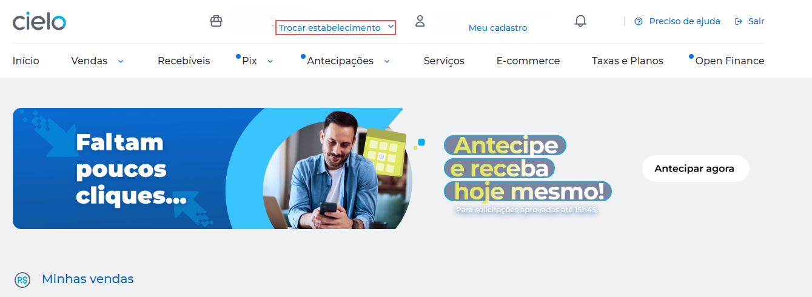Open the Open Finance section
Screen dimensions: 812x297
(x=730, y=61)
